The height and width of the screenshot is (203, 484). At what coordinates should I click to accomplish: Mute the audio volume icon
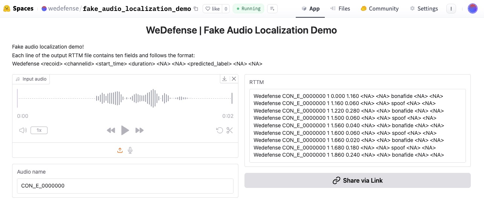(x=23, y=130)
